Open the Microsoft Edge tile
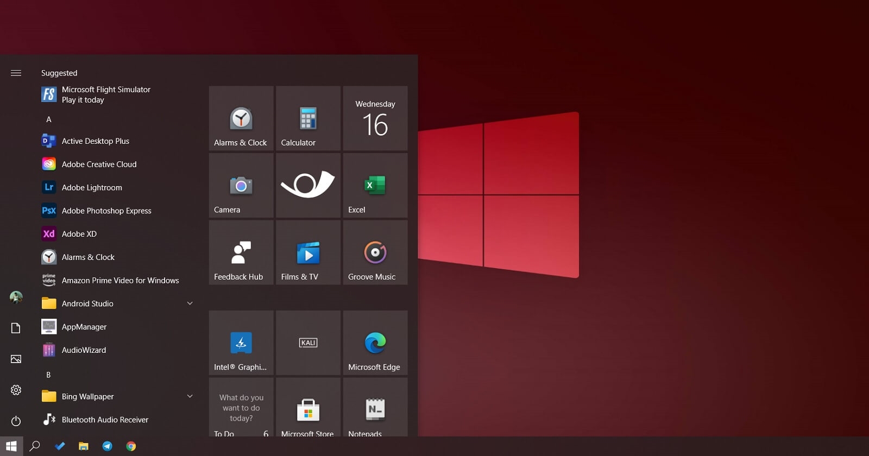Screen dimensions: 869x456 (x=375, y=343)
